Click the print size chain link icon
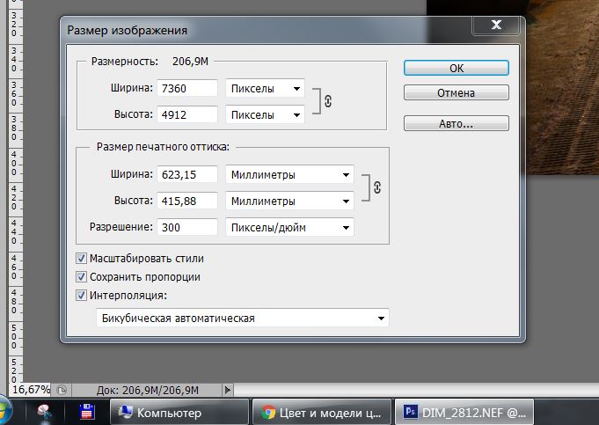The width and height of the screenshot is (599, 425). [377, 187]
